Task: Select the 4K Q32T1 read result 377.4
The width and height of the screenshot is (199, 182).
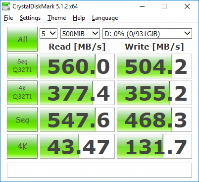Action: [77, 93]
